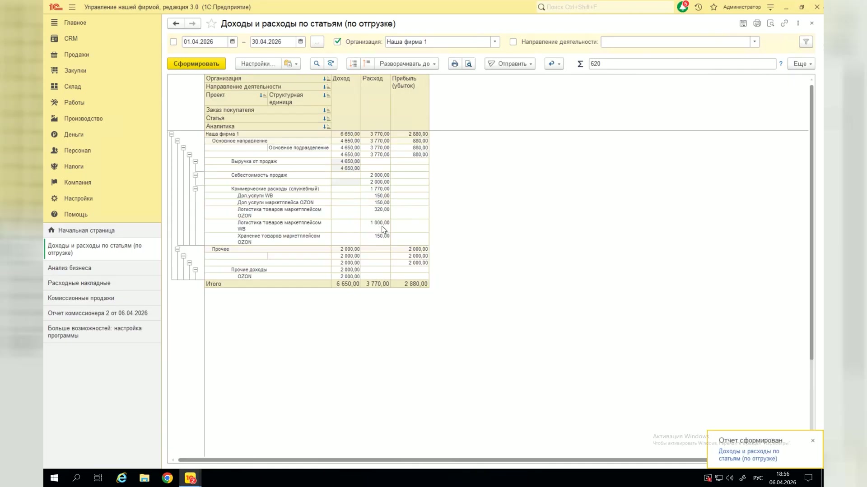Open the Разворачивать до dropdown
Viewport: 867px width, 487px height.
[x=408, y=64]
